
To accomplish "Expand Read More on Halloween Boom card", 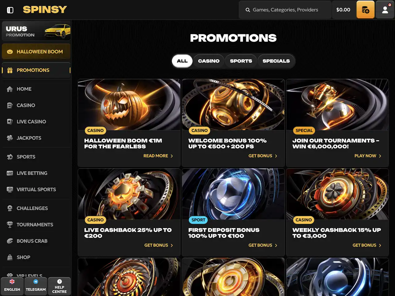I will click(x=158, y=156).
